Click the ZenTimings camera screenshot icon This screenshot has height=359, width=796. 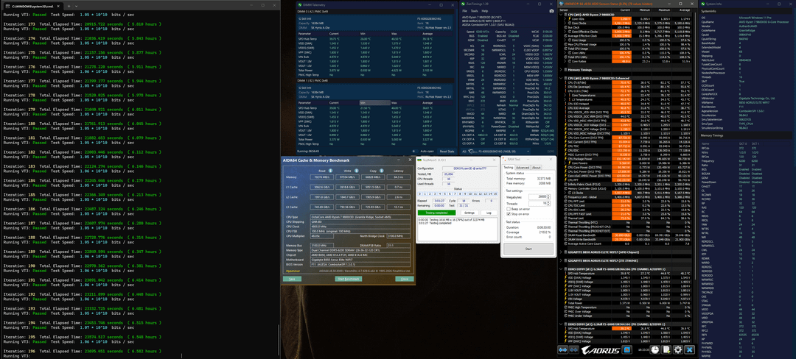(551, 11)
